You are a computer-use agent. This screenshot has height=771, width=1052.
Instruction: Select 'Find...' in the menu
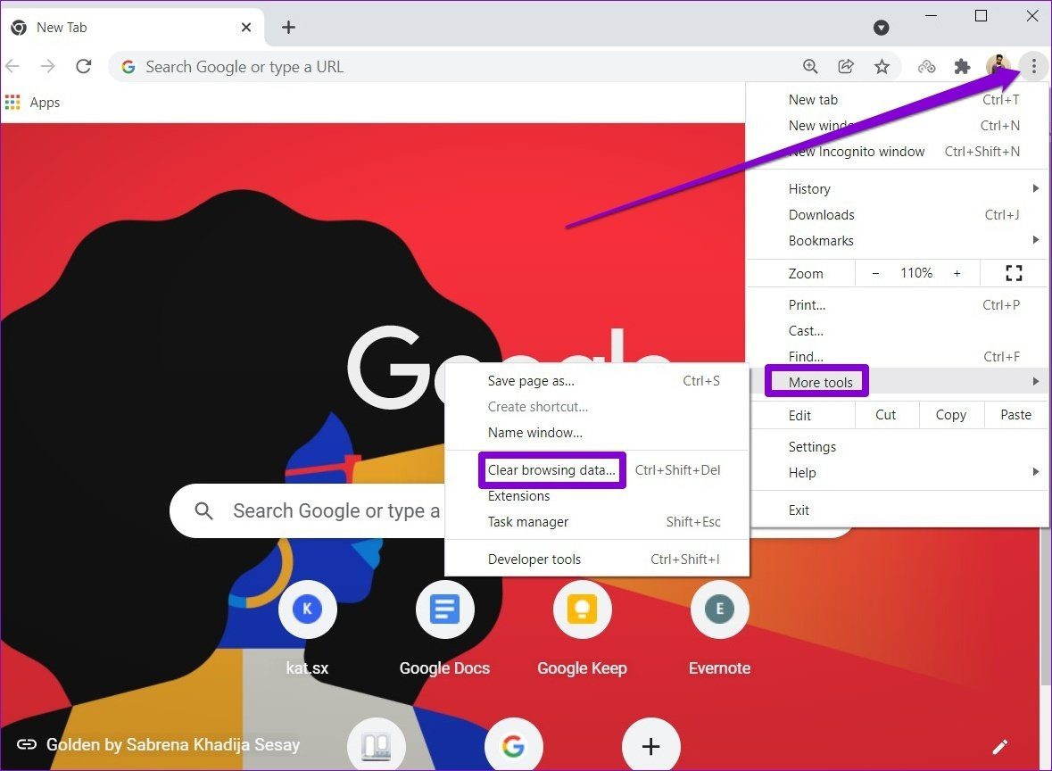(898, 356)
